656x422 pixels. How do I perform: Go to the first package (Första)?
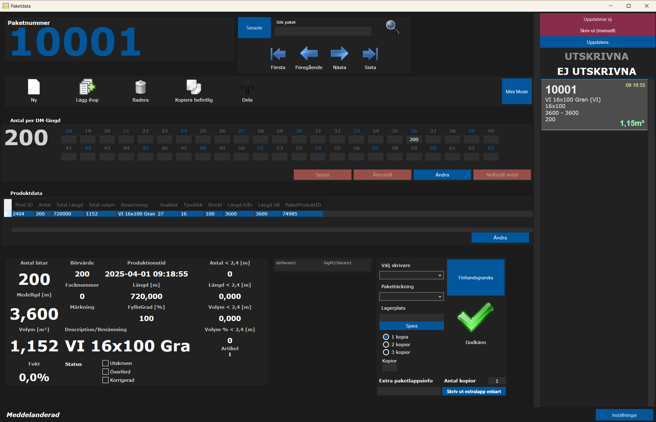[x=278, y=54]
